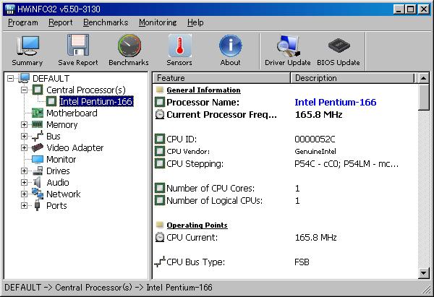Open the Sensors thermometer icon
The image size is (434, 297).
coord(179,46)
